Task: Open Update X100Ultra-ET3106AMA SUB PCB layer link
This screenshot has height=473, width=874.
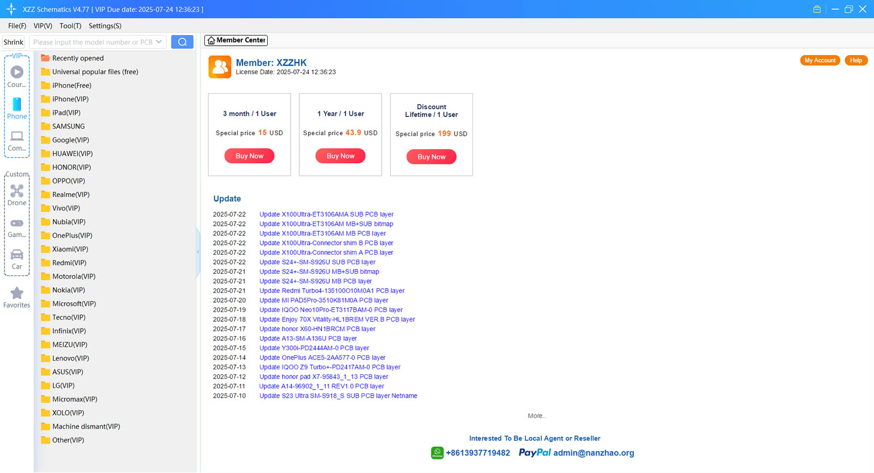Action: pyautogui.click(x=327, y=214)
